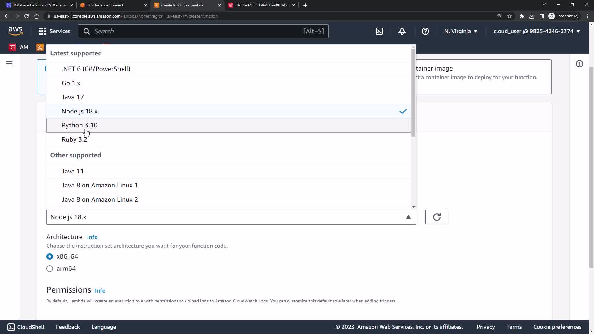Viewport: 594px width, 334px height.
Task: Open the cloud_user account menu
Action: tap(536, 31)
